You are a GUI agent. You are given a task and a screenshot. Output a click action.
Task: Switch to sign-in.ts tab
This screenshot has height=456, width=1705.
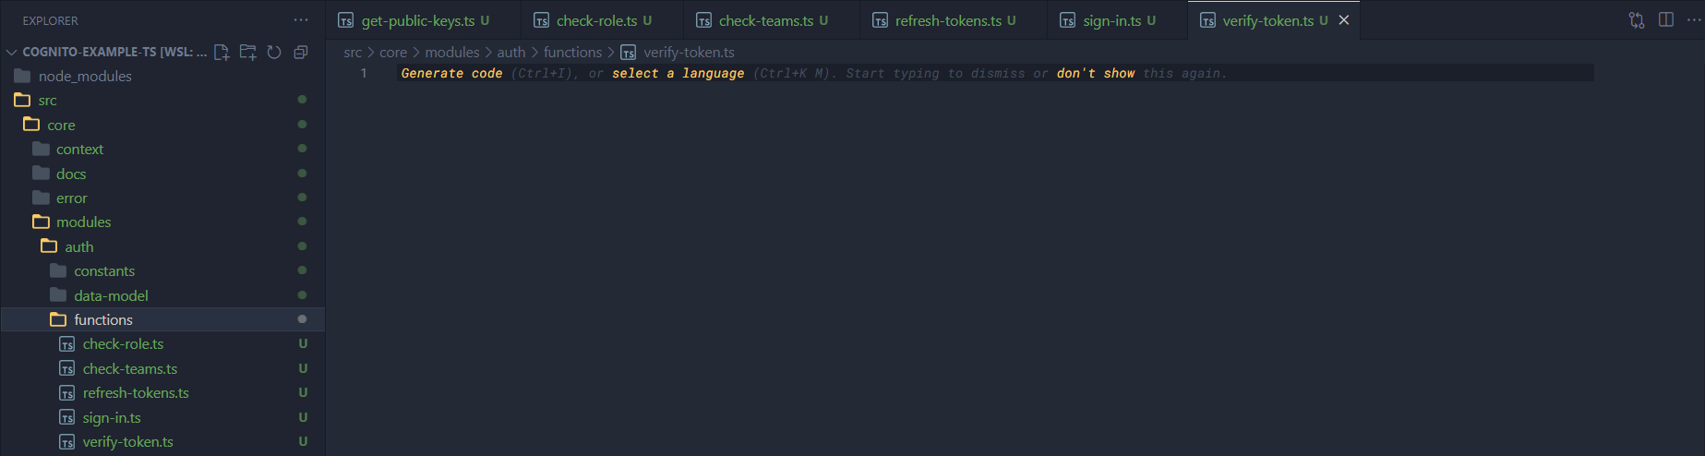click(x=1118, y=20)
